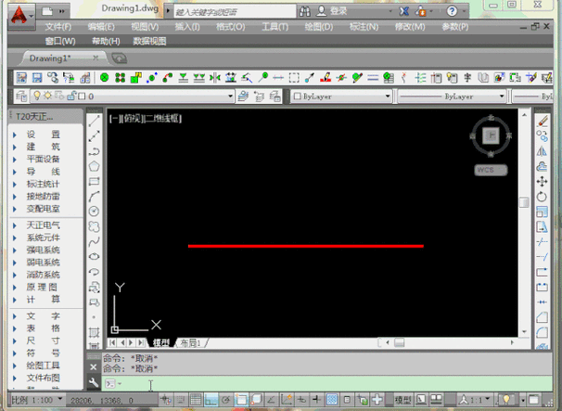Click the Erase tool in modify toolbar
The height and width of the screenshot is (411, 562).
click(542, 122)
